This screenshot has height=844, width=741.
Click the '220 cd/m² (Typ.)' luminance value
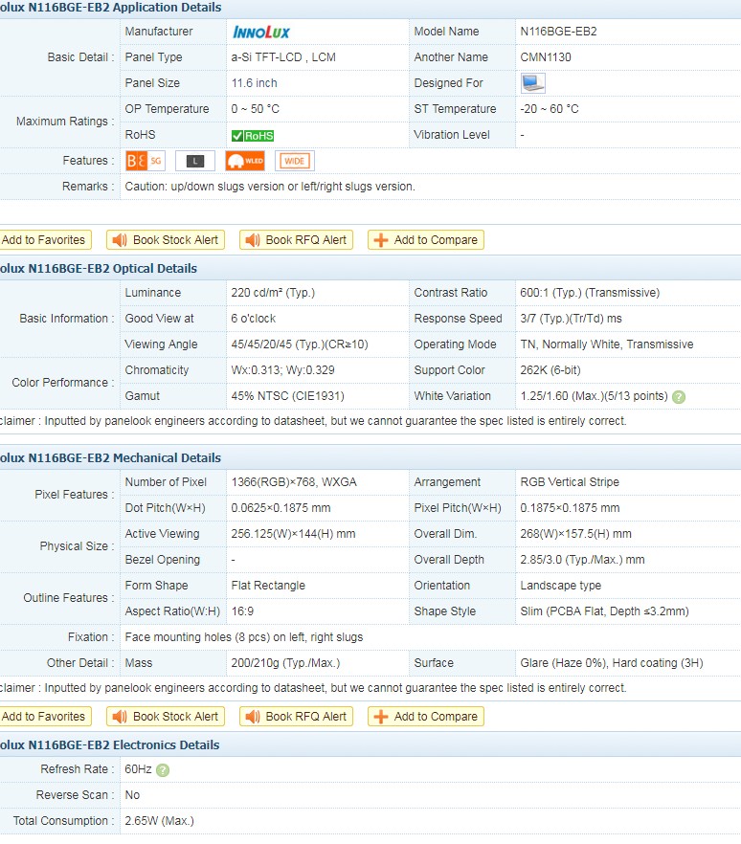pos(273,292)
